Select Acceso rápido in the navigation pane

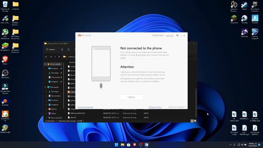[54, 64]
